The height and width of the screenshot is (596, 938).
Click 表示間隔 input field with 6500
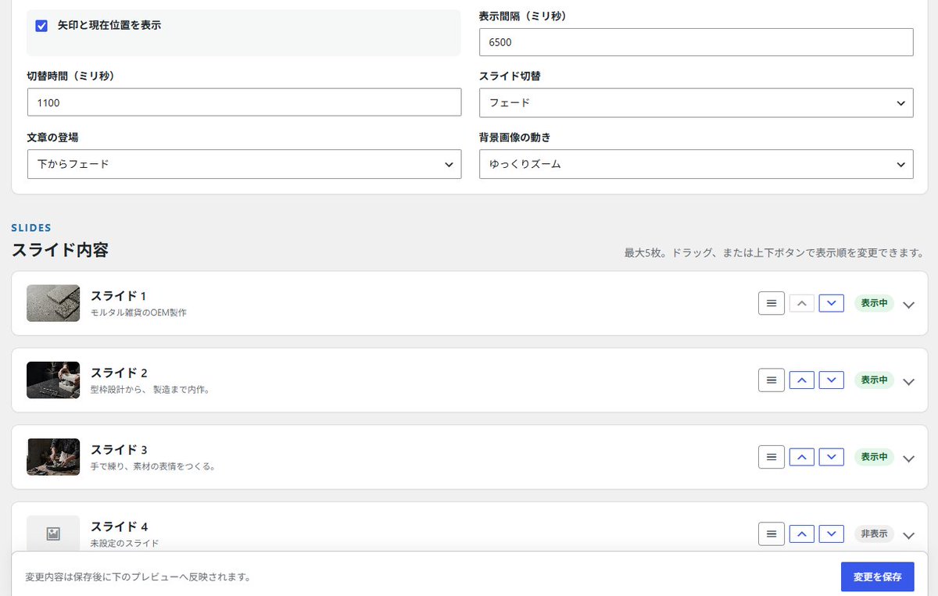coord(696,42)
